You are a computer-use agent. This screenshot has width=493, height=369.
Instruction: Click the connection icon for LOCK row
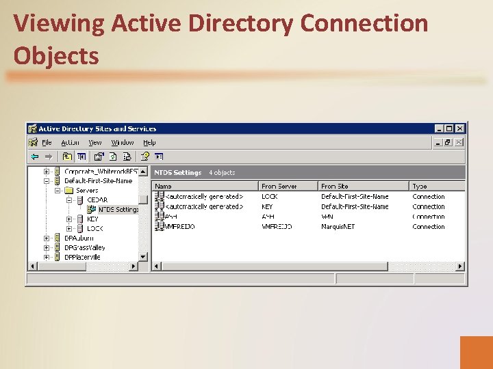pyautogui.click(x=160, y=196)
